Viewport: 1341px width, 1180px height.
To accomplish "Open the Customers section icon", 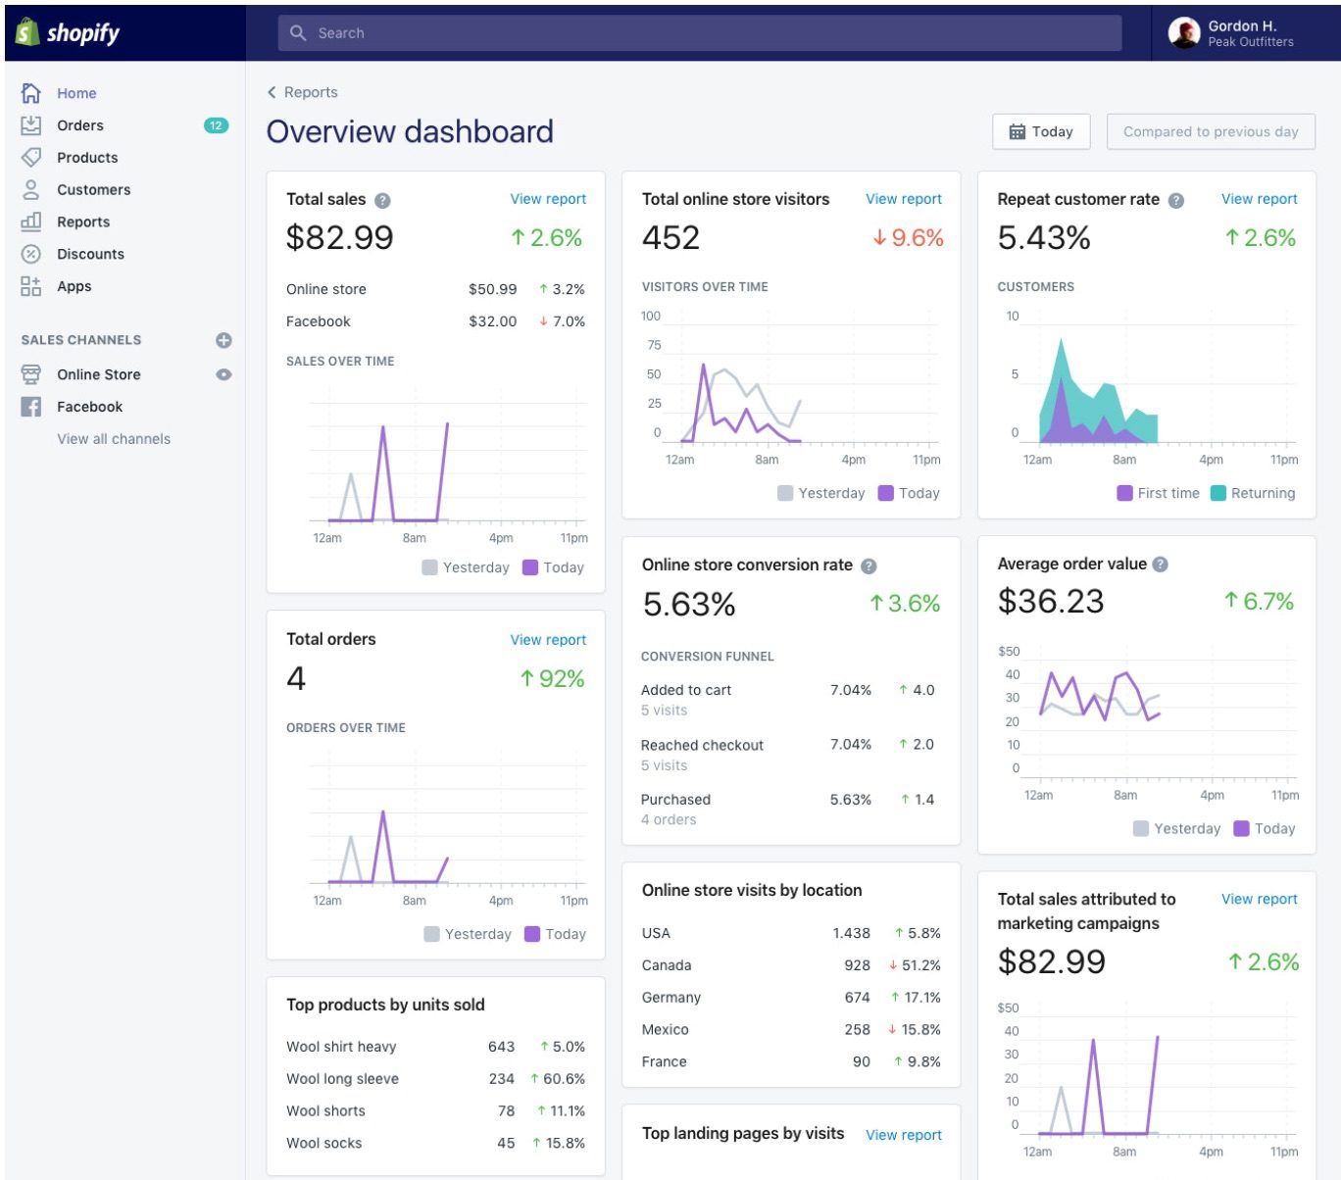I will (30, 189).
